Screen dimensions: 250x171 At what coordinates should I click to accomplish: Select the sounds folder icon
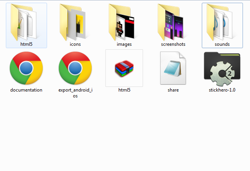coord(219,22)
